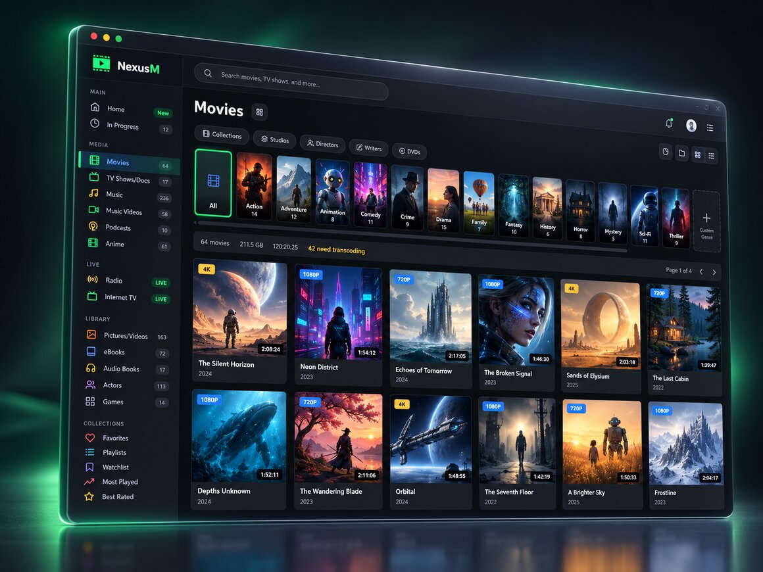This screenshot has width=763, height=572.
Task: Click the notifications bell icon
Action: (669, 124)
